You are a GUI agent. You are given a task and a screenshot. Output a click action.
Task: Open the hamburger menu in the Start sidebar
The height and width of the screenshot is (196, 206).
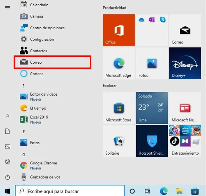pyautogui.click(x=7, y=8)
